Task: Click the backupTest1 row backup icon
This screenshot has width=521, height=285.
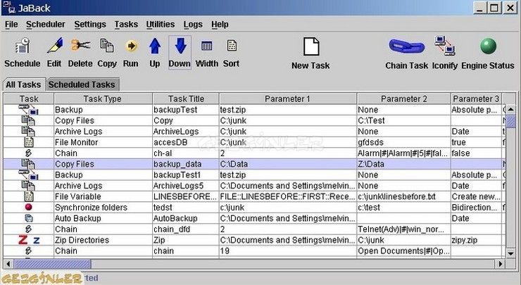Action: click(28, 175)
